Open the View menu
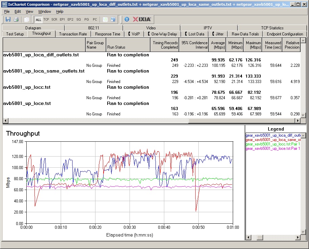 [29, 11]
